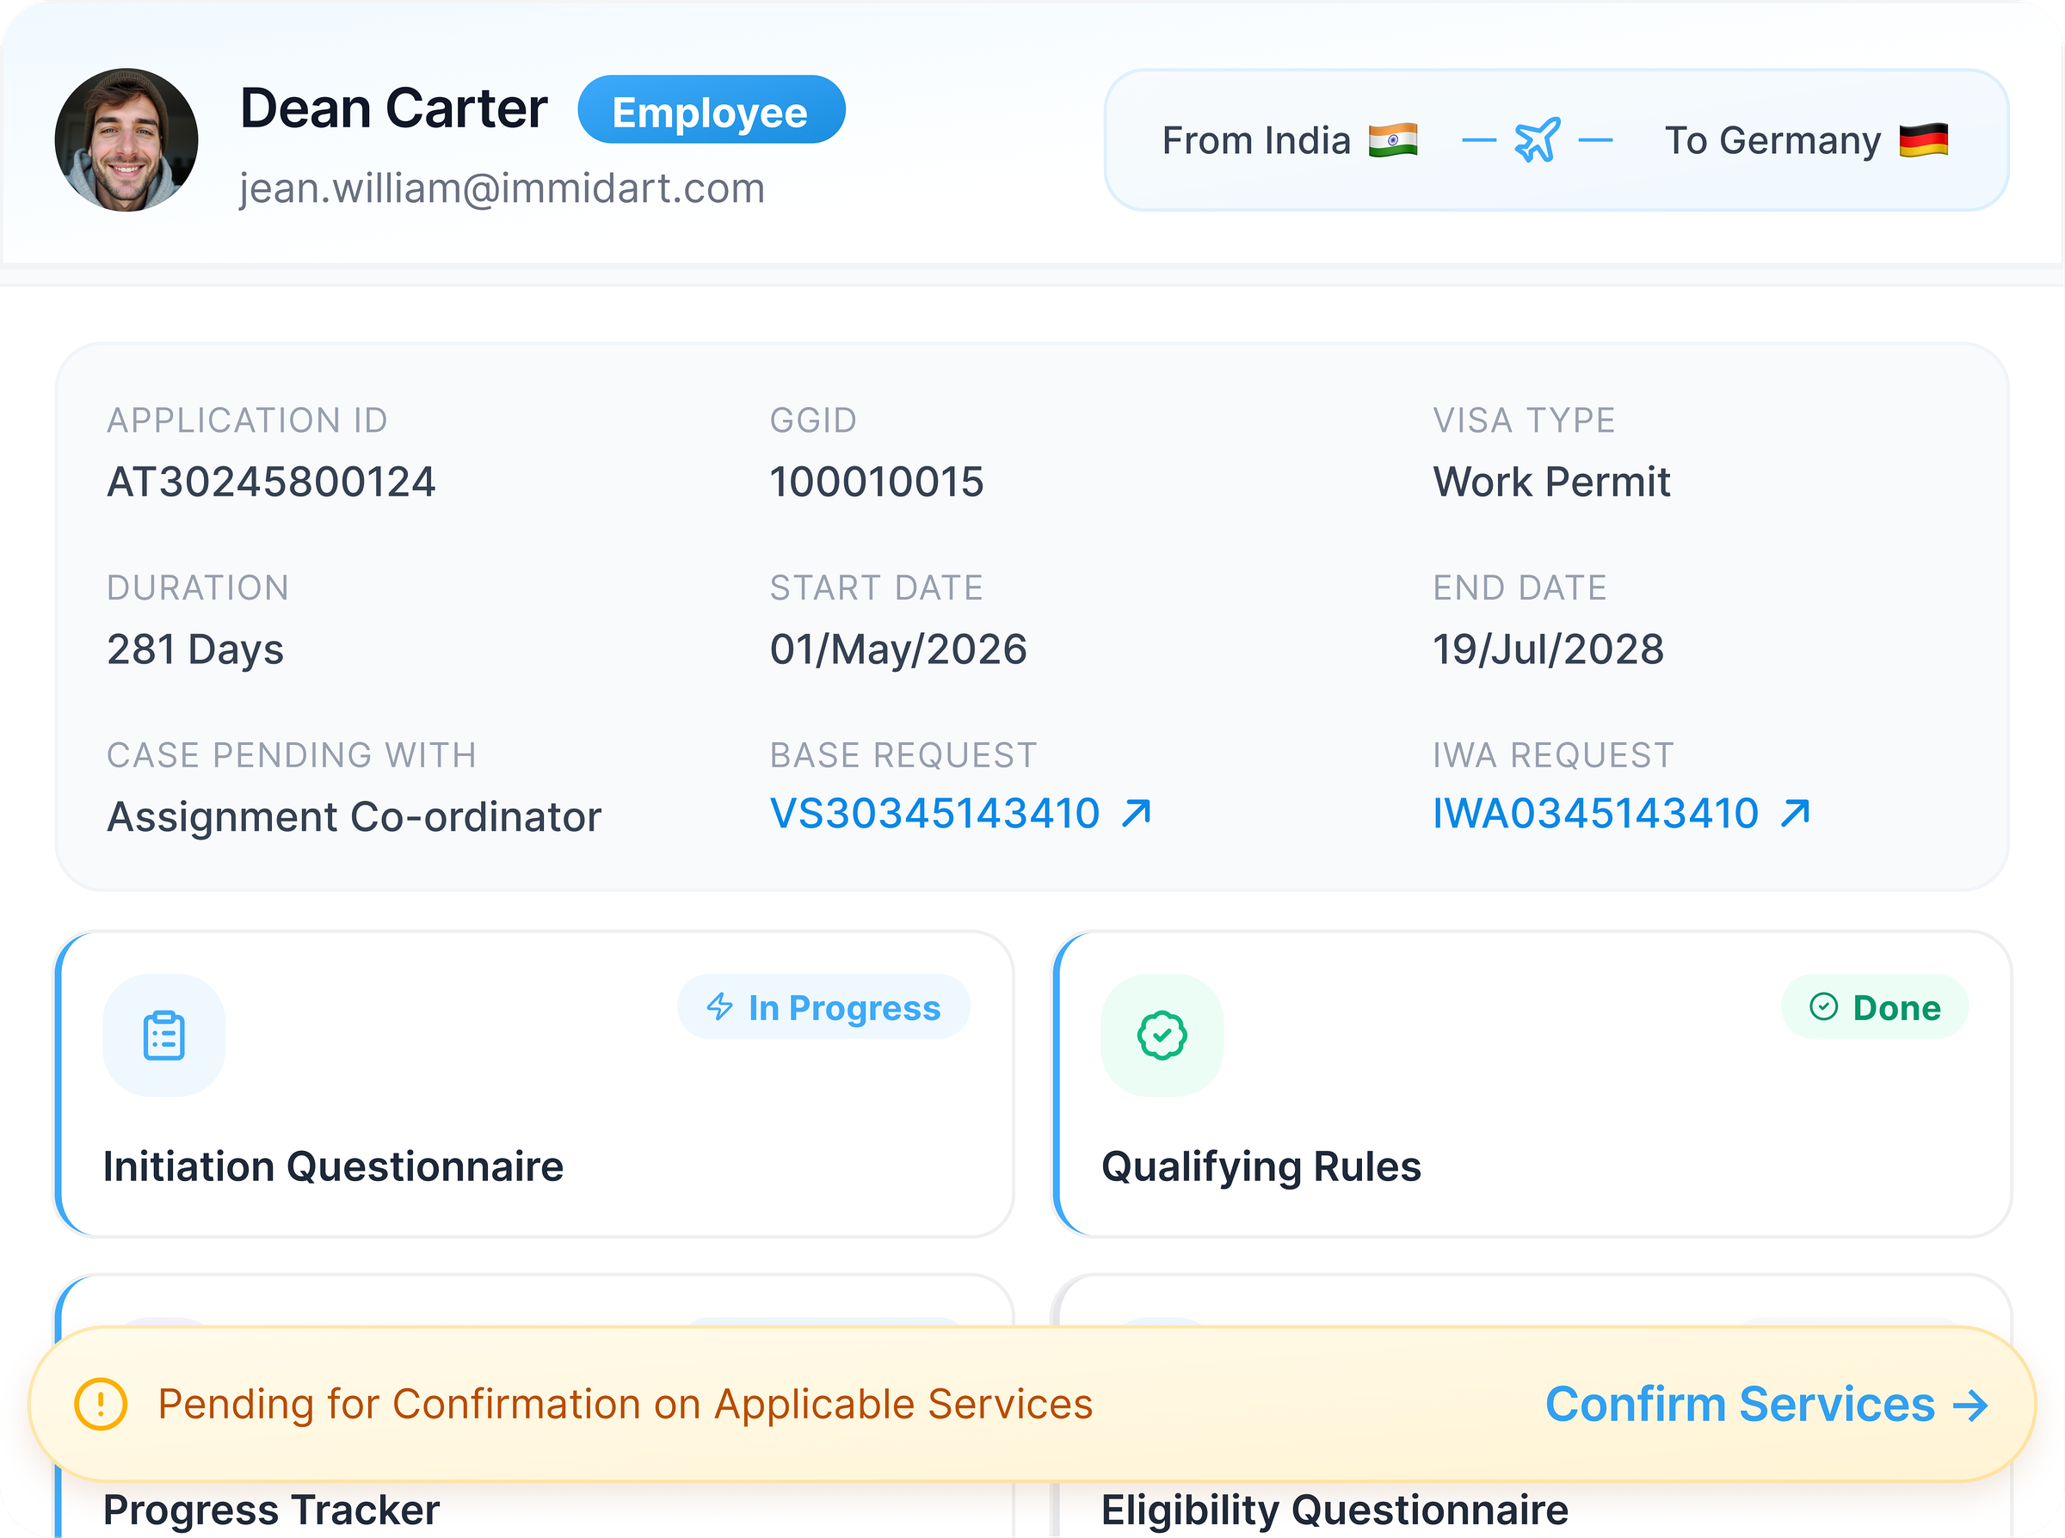Image resolution: width=2065 pixels, height=1538 pixels.
Task: Click the lightning bolt icon in In Progress
Action: (719, 1006)
